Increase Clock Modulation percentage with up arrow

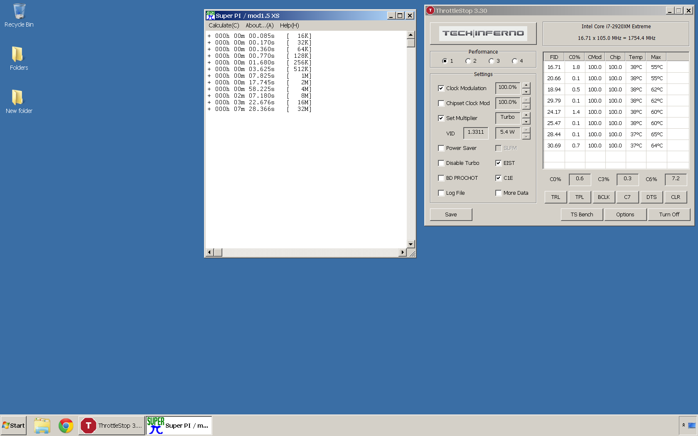coord(526,85)
